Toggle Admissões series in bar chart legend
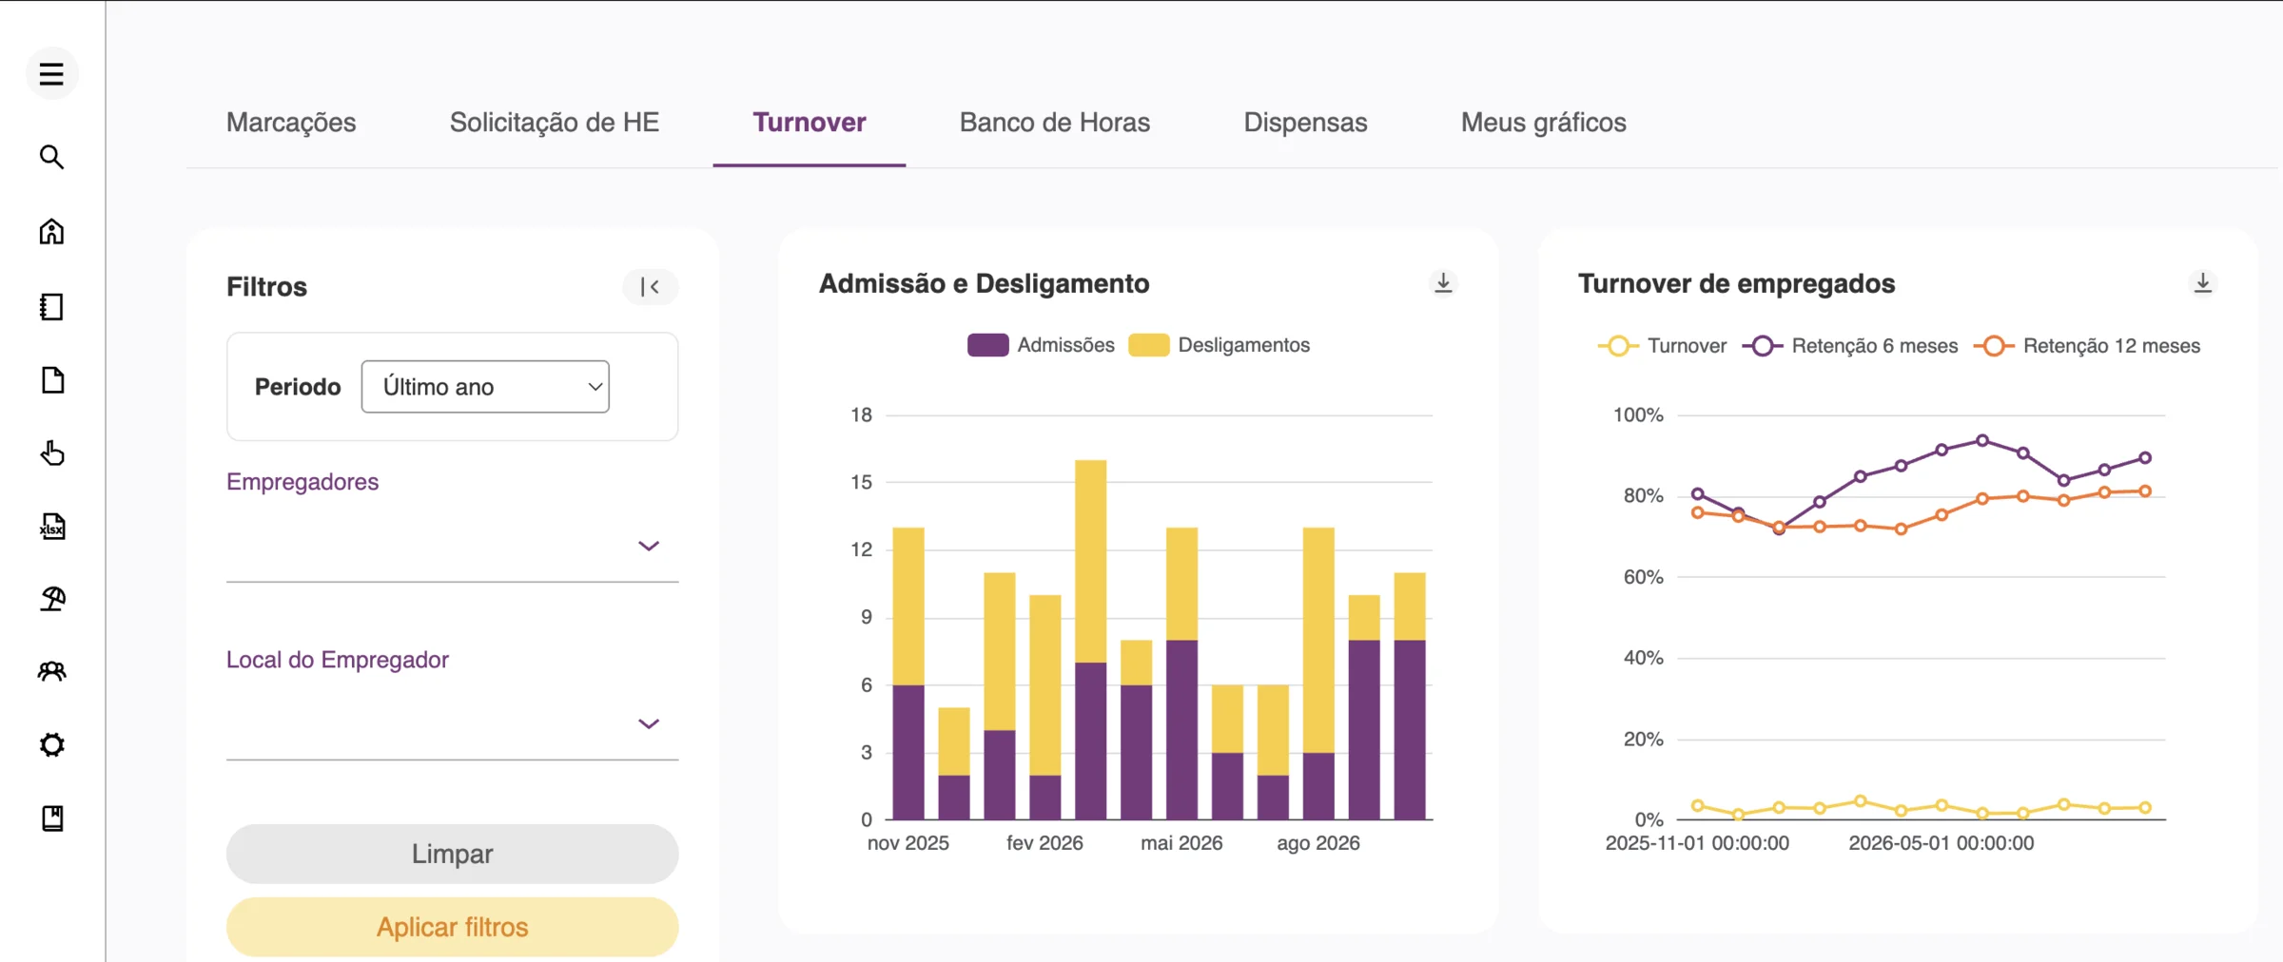The height and width of the screenshot is (962, 2283). (1041, 345)
